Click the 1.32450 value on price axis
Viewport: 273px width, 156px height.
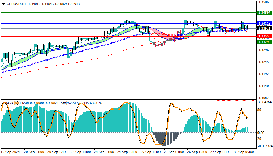pos(265,62)
